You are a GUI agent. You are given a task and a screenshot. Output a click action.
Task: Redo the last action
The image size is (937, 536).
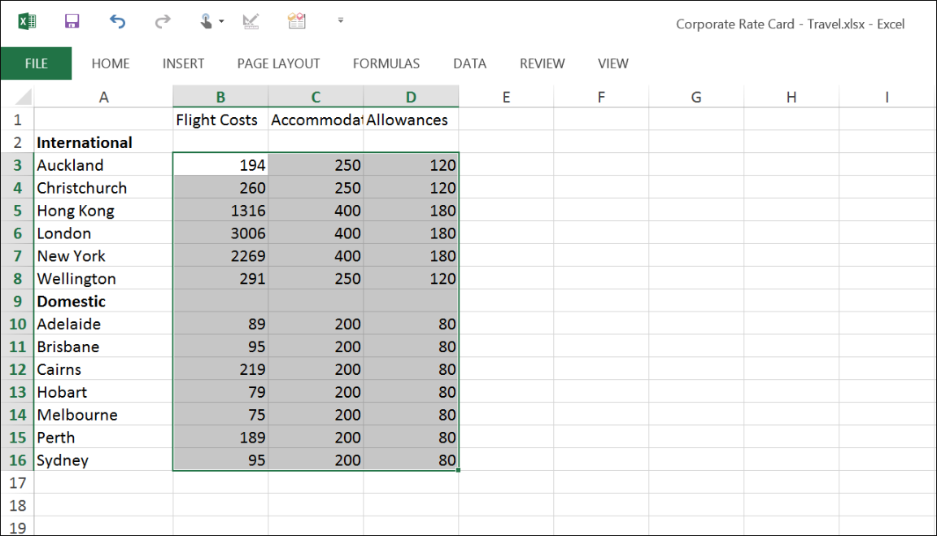(161, 20)
